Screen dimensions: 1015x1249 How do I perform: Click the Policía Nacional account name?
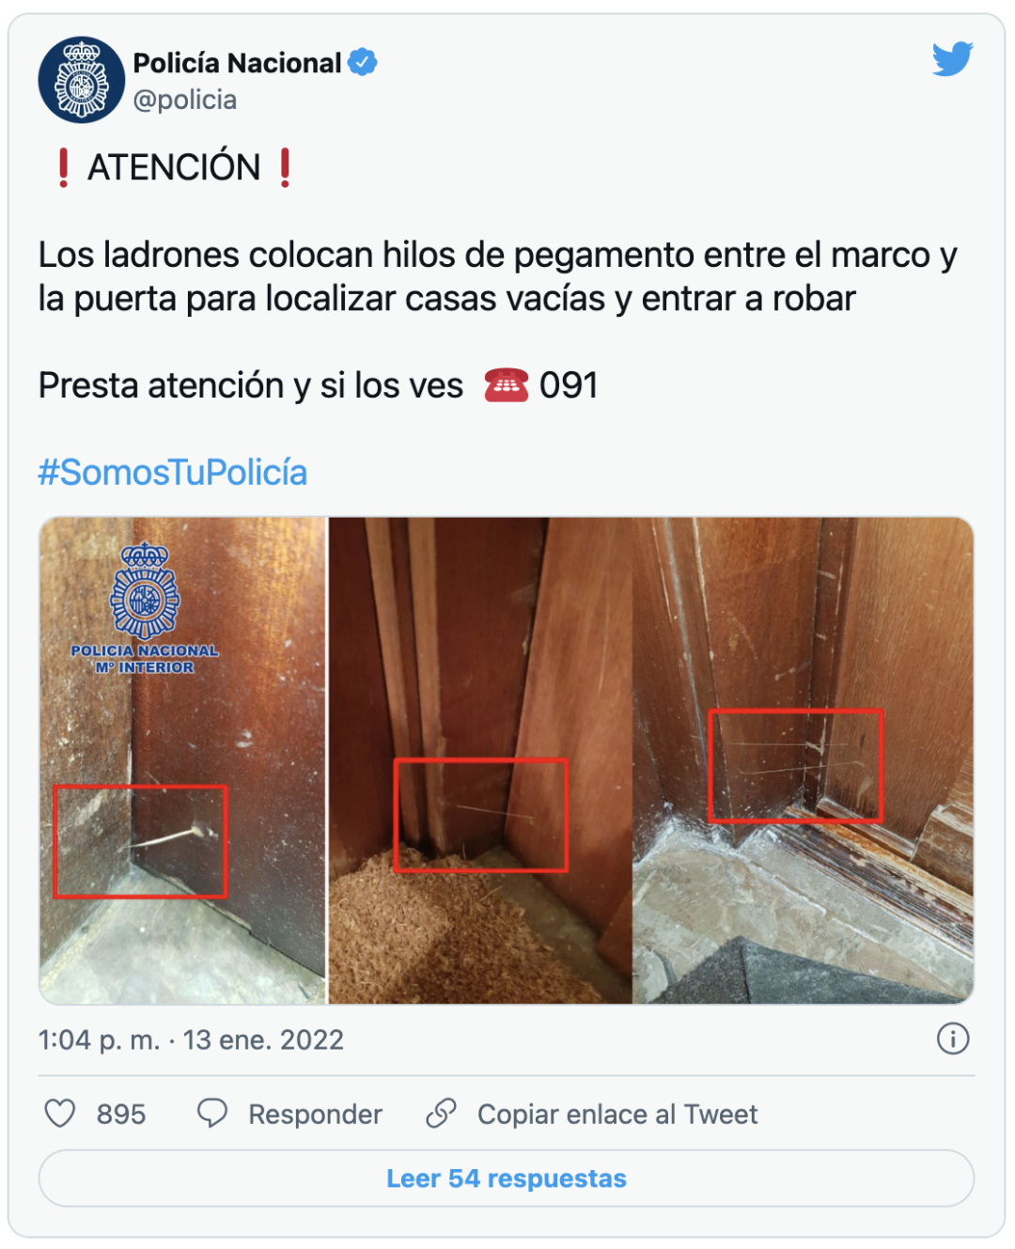(237, 63)
